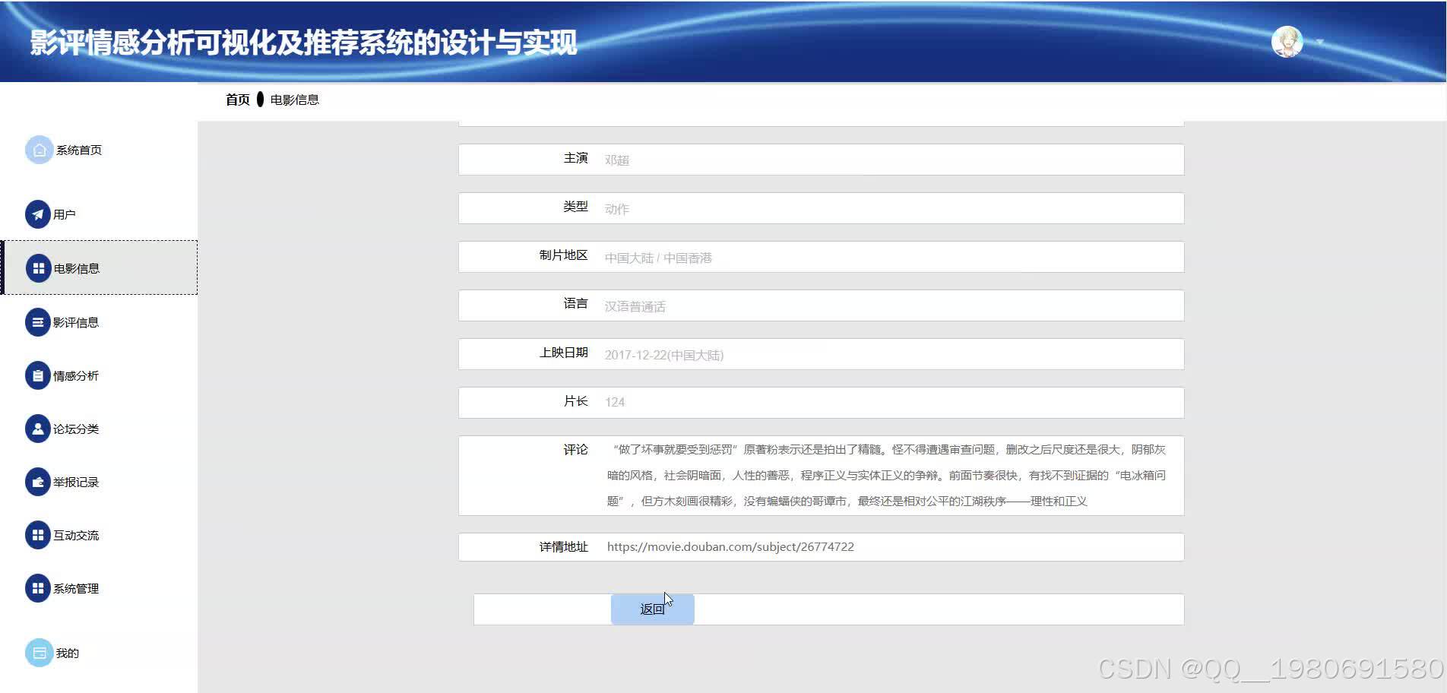Select the 影评信息 list icon
The image size is (1447, 693).
[39, 321]
